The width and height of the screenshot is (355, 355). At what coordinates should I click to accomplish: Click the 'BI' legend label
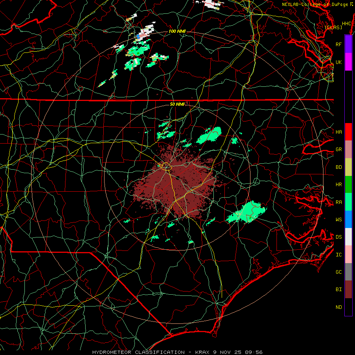pyautogui.click(x=338, y=290)
